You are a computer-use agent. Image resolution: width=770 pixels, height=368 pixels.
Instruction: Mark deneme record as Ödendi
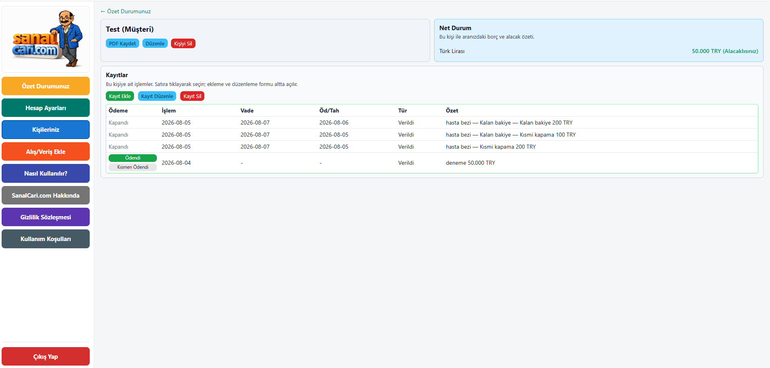133,158
